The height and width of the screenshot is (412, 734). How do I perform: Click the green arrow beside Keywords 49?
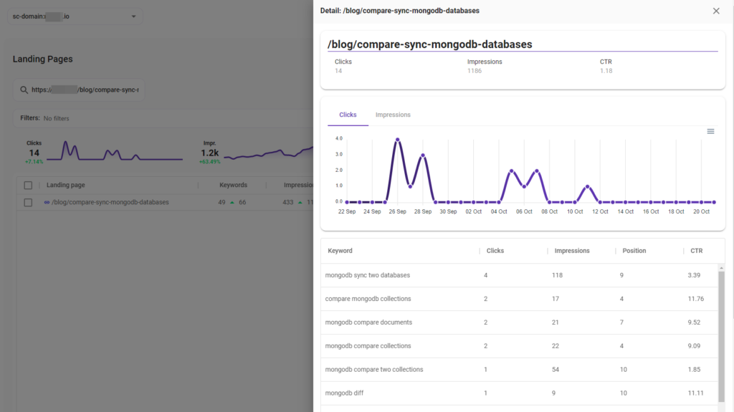click(x=232, y=203)
